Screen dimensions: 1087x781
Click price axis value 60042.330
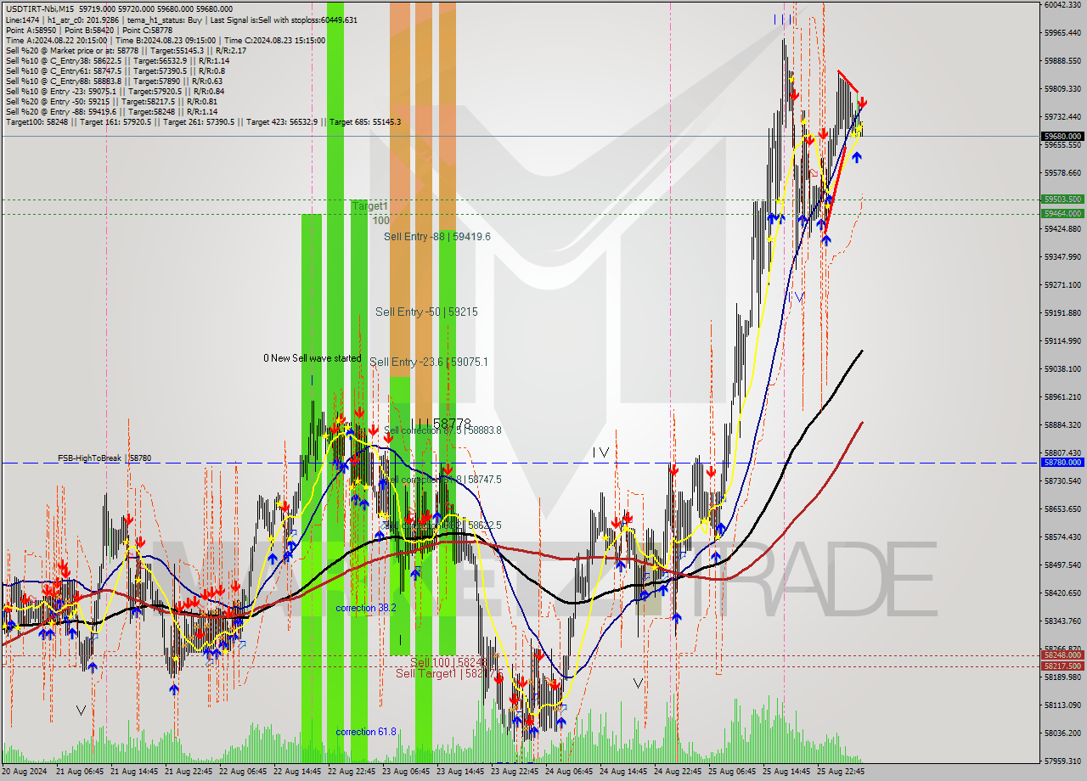click(1063, 4)
